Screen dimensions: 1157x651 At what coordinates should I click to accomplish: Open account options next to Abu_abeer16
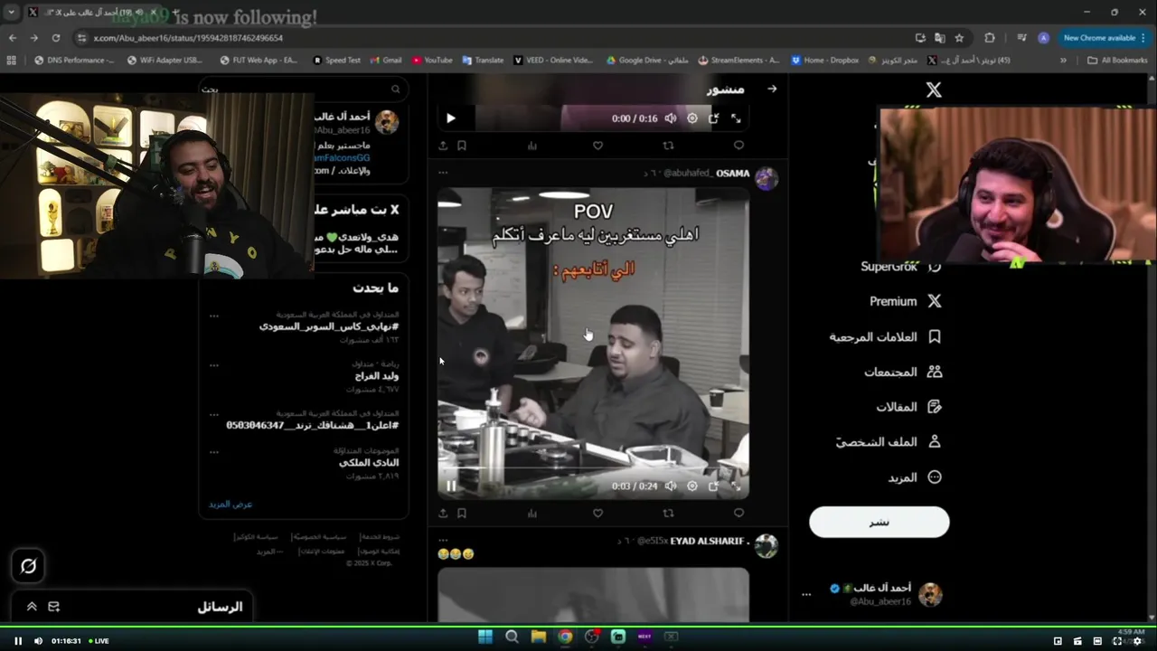click(x=806, y=594)
